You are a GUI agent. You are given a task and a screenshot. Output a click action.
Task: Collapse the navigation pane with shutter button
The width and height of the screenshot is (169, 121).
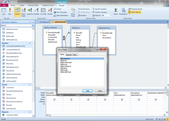(33, 22)
